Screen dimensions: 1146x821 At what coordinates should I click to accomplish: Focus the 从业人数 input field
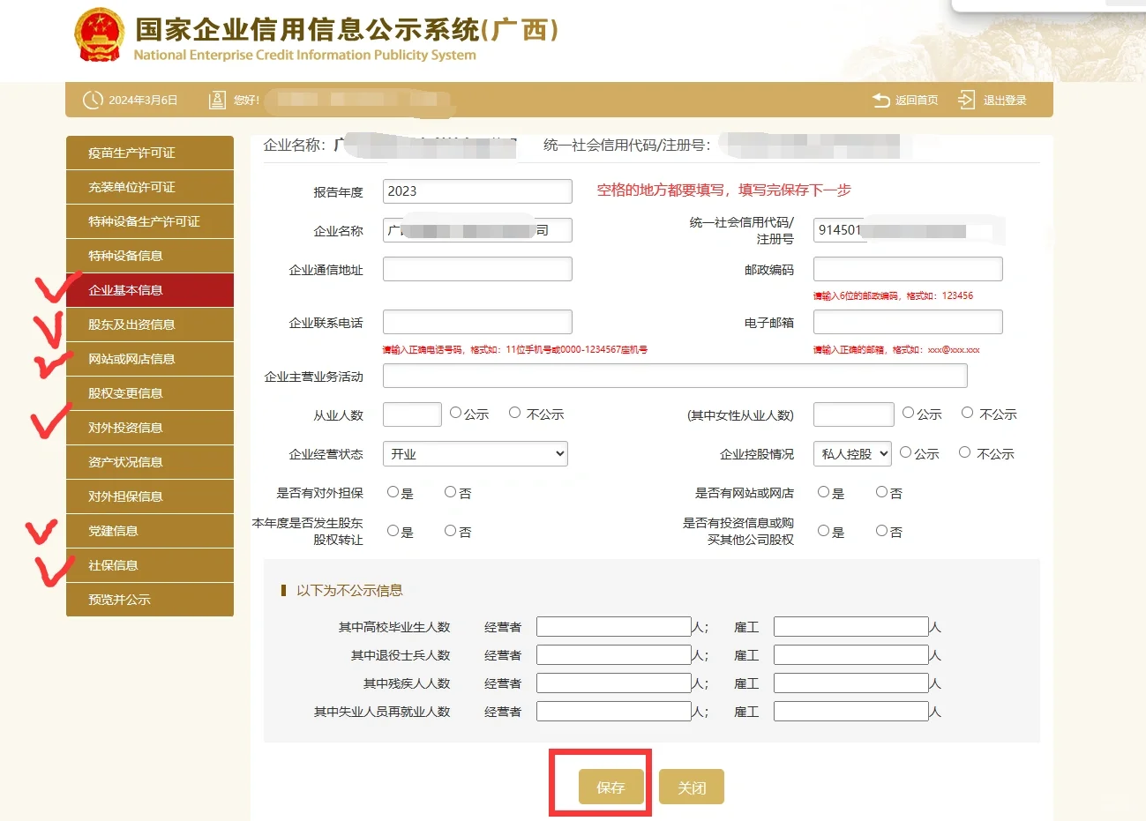[412, 414]
